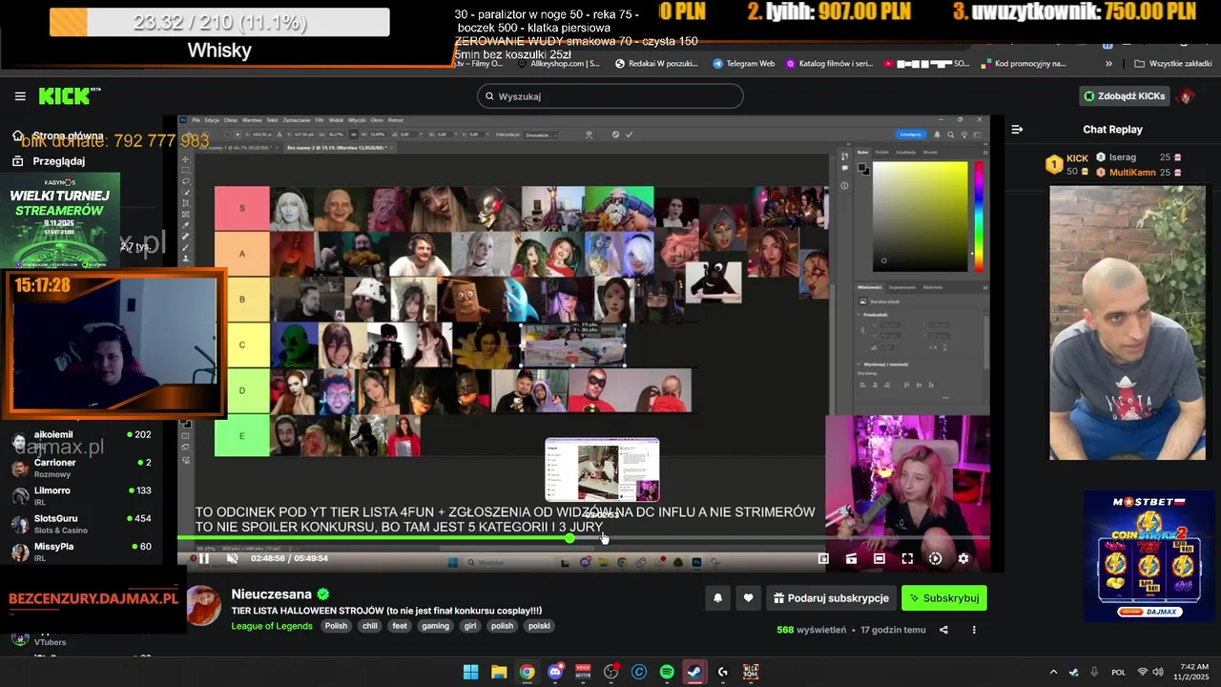1221x687 pixels.
Task: Switch to Chrome in the taskbar
Action: [527, 672]
